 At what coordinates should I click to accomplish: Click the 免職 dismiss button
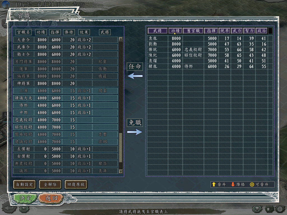[135, 123]
